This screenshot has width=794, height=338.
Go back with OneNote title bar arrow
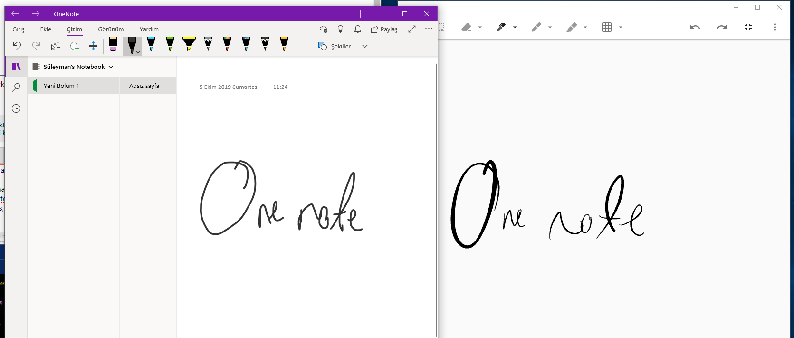click(x=15, y=14)
